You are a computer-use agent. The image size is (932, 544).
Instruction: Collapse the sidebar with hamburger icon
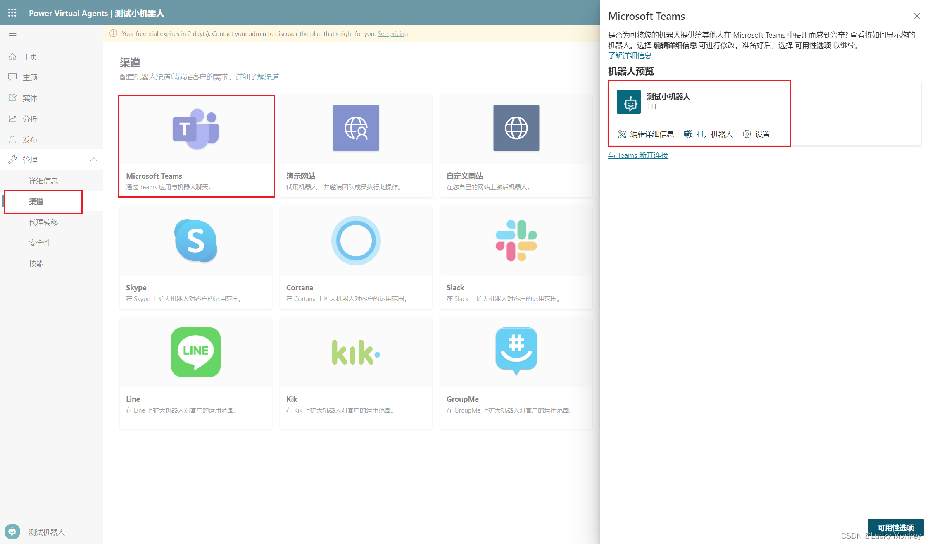tap(12, 35)
